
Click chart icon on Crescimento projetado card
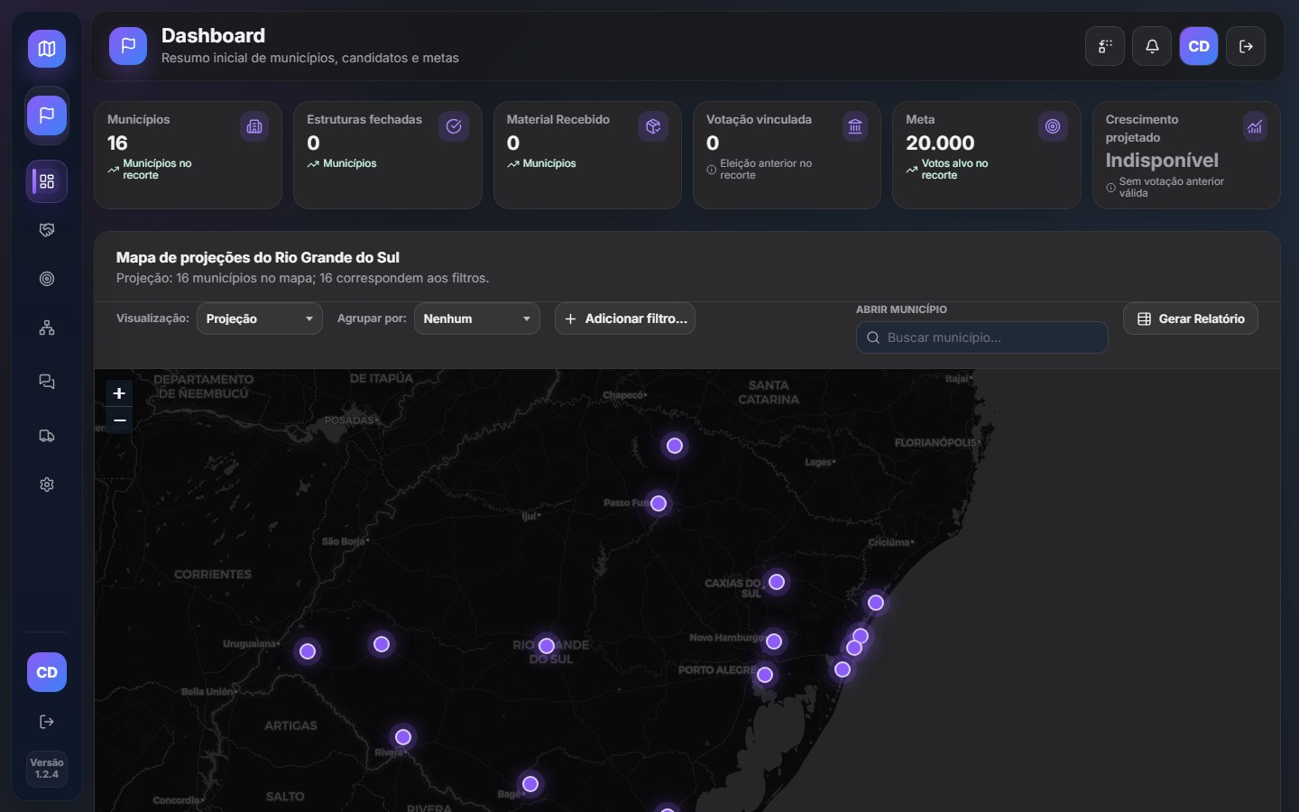1255,126
